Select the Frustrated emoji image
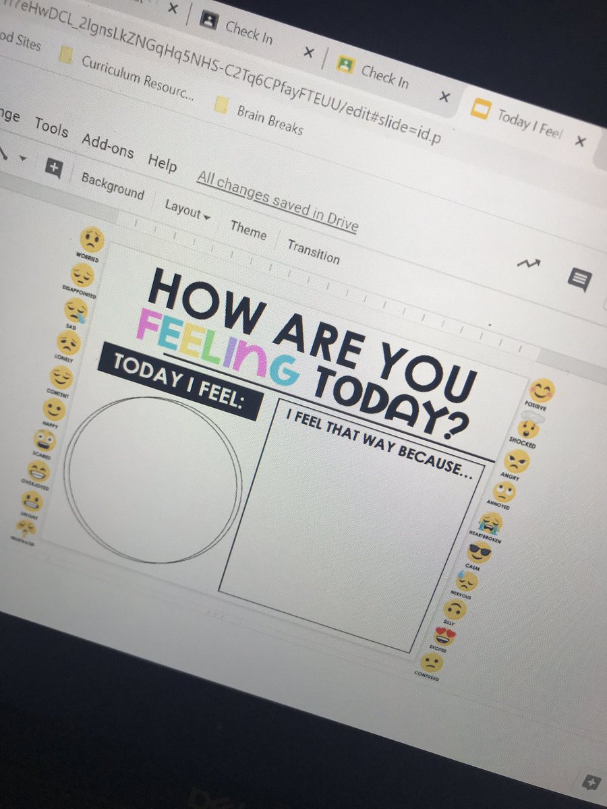Image resolution: width=607 pixels, height=809 pixels. (25, 528)
